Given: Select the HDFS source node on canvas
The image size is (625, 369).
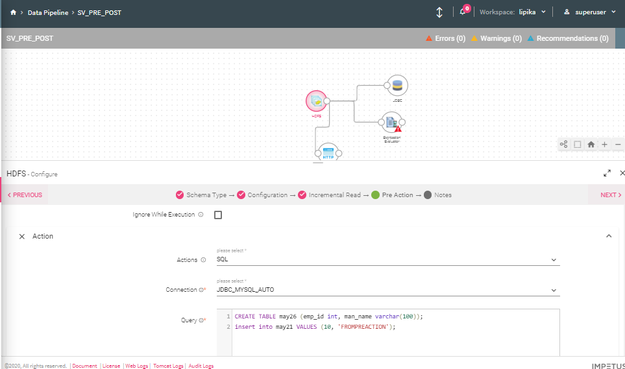Looking at the screenshot, I should coord(316,101).
